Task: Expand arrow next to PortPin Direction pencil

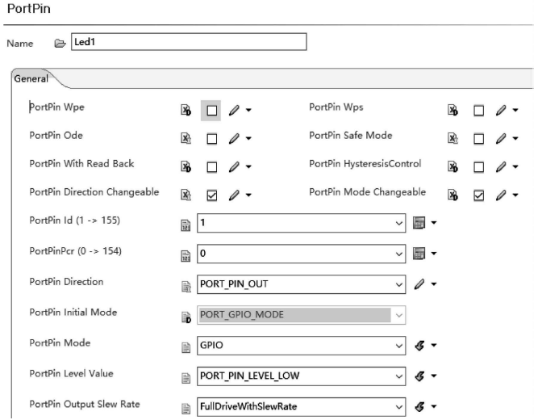Action: pyautogui.click(x=434, y=283)
